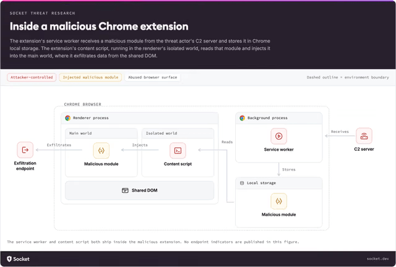Click the Local storage database icon

242,183
